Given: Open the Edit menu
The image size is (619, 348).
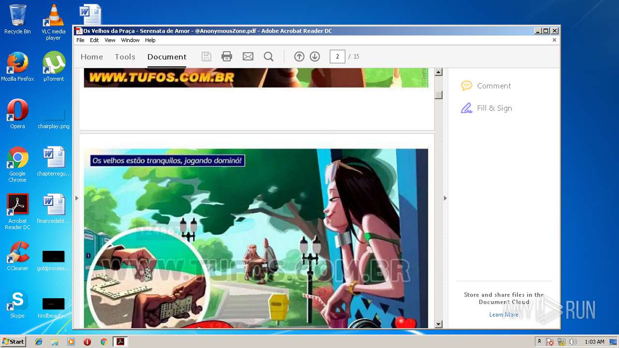Looking at the screenshot, I should tap(94, 40).
